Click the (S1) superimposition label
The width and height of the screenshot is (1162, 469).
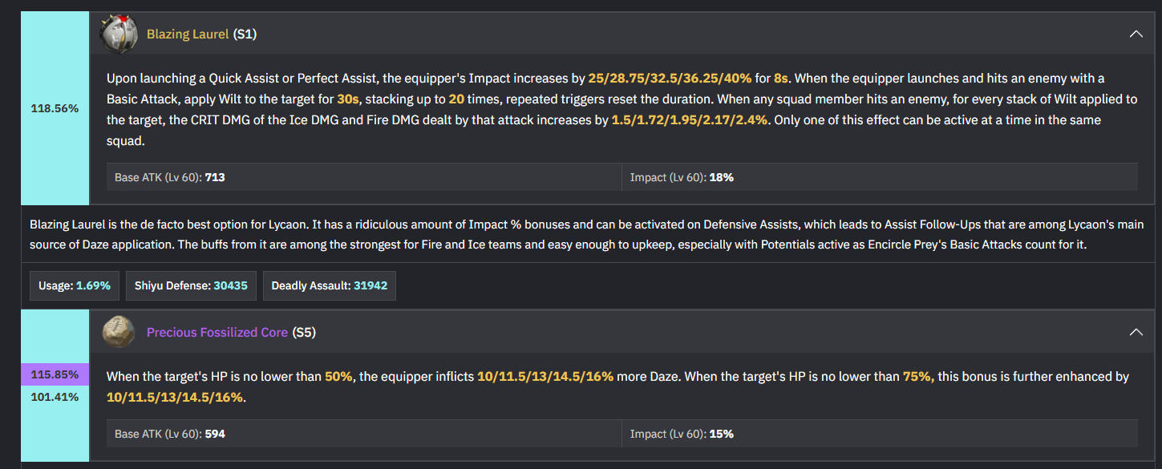[x=245, y=34]
